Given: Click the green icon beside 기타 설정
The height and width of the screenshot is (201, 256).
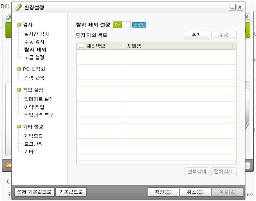Looking at the screenshot, I should click(19, 127).
